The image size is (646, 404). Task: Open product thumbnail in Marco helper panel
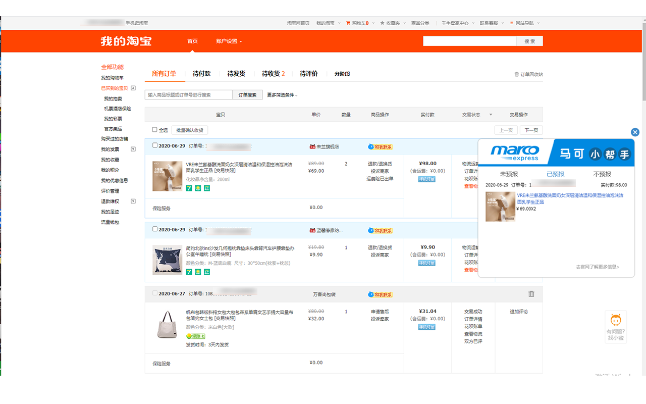coord(500,207)
